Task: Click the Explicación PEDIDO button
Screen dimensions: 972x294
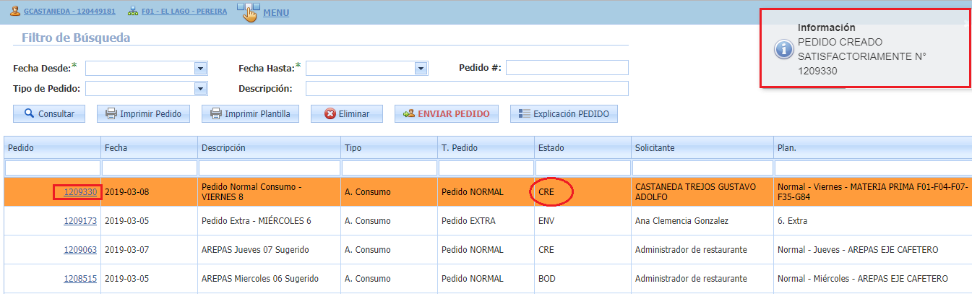Action: point(564,114)
